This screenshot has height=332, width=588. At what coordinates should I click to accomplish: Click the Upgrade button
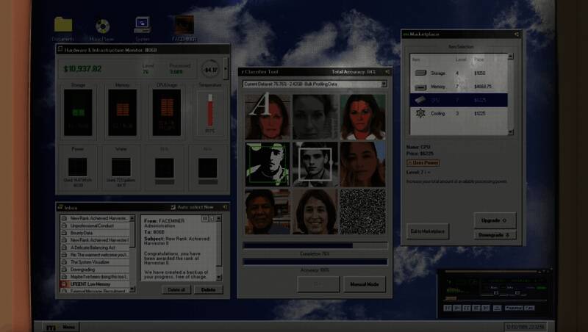(x=495, y=220)
